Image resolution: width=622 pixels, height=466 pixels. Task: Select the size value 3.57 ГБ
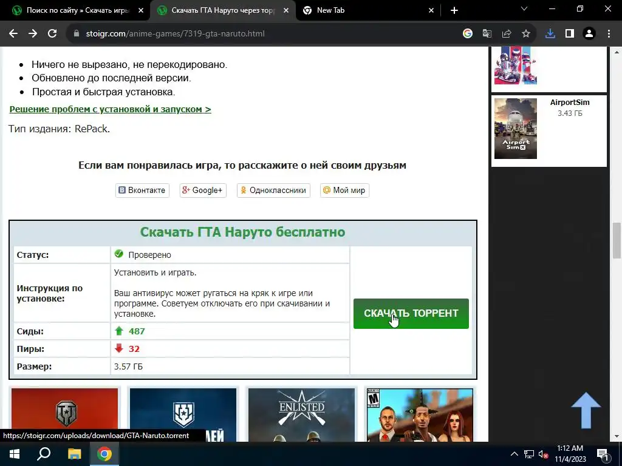click(x=128, y=366)
